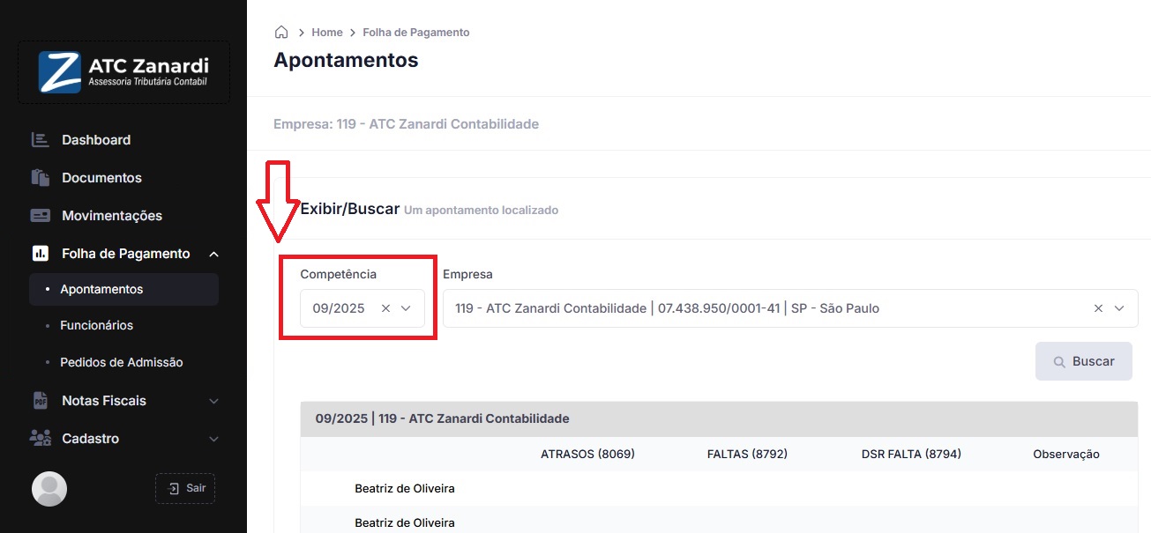Clear the selected Empresa value
The image size is (1151, 533).
(1098, 308)
